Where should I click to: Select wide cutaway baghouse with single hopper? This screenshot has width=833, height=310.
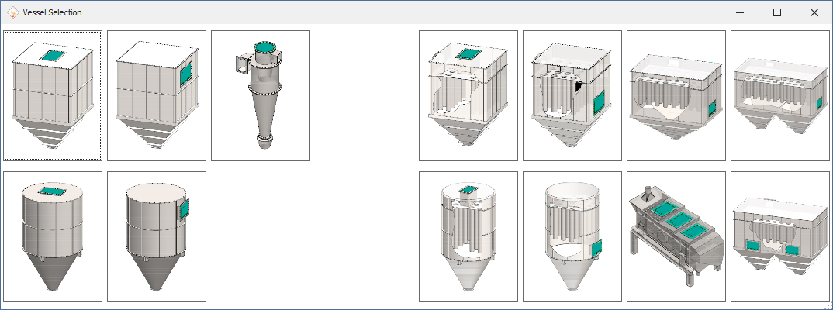[x=676, y=96]
